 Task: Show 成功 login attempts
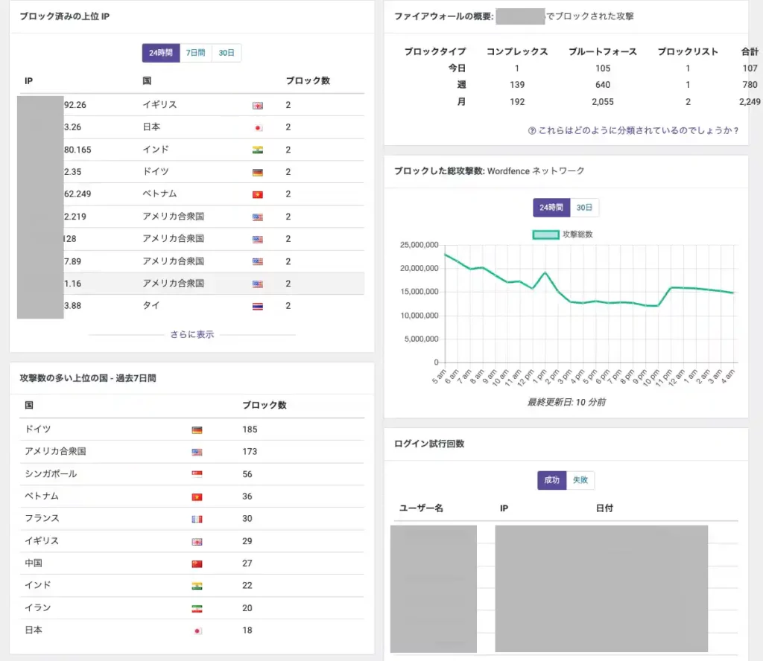click(x=551, y=481)
